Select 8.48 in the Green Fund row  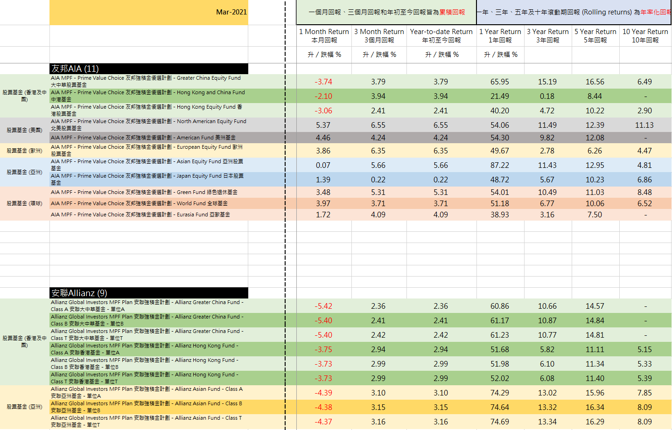644,192
